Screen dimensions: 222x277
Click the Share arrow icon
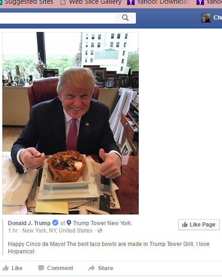pyautogui.click(x=92, y=268)
